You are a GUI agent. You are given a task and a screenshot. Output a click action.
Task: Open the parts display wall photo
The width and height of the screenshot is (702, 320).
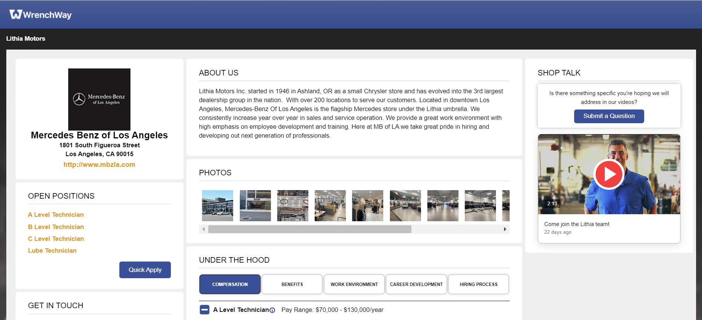coord(293,206)
